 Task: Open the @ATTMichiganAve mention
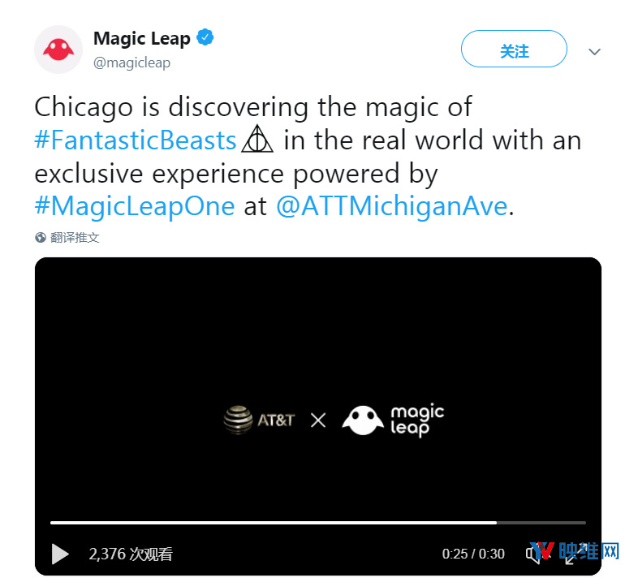(x=392, y=206)
